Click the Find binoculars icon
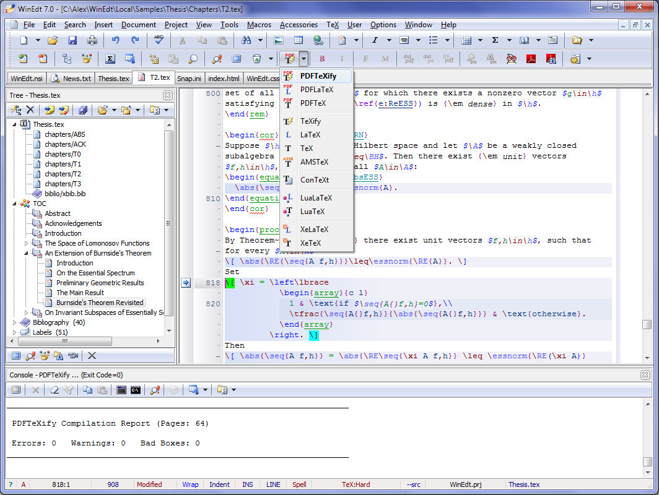 (x=246, y=40)
